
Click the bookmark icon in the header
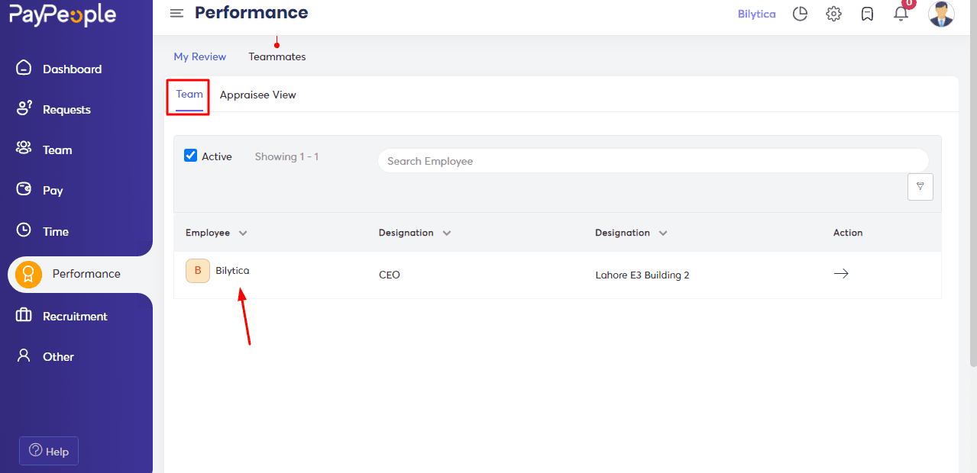(x=867, y=14)
